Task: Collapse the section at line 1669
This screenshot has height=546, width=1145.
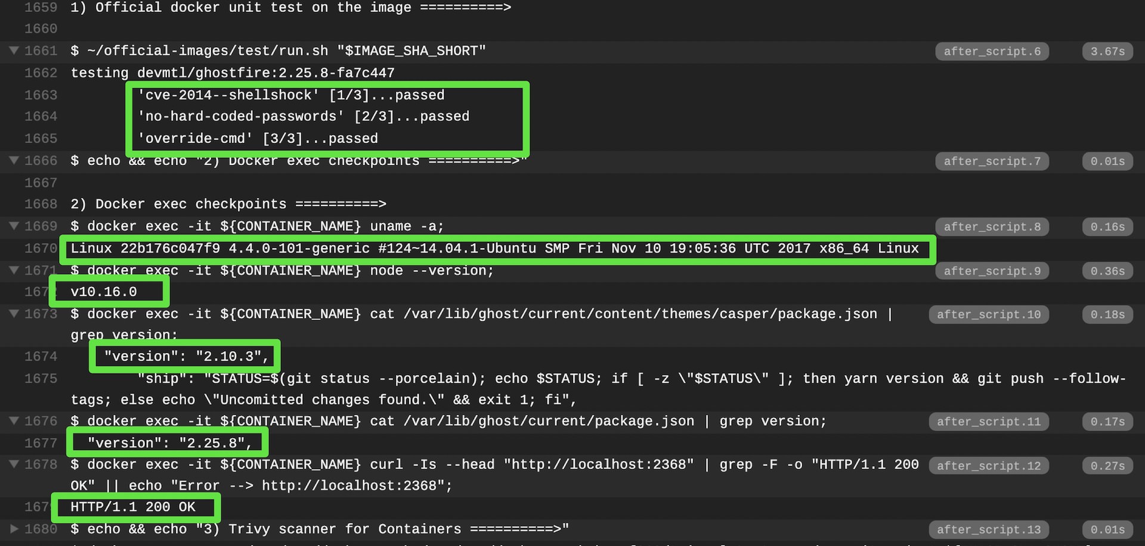Action: pyautogui.click(x=14, y=226)
